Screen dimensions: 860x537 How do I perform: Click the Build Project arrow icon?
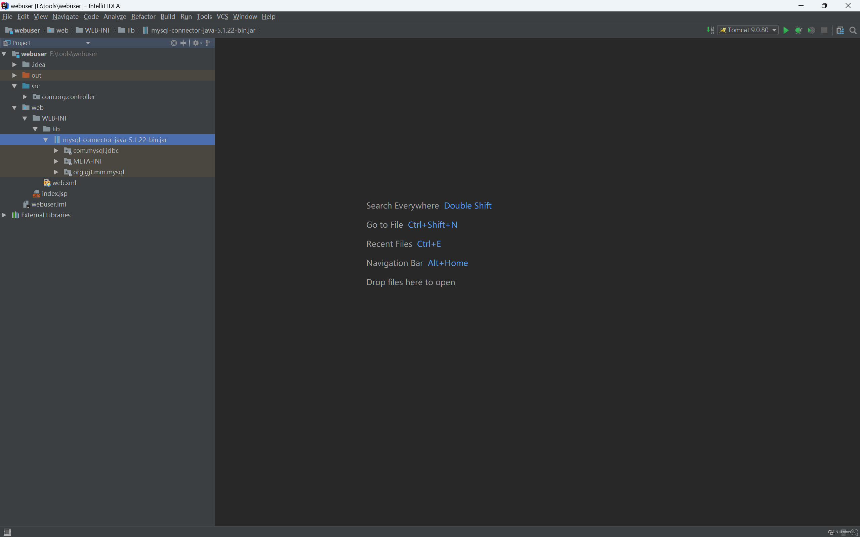pyautogui.click(x=710, y=31)
